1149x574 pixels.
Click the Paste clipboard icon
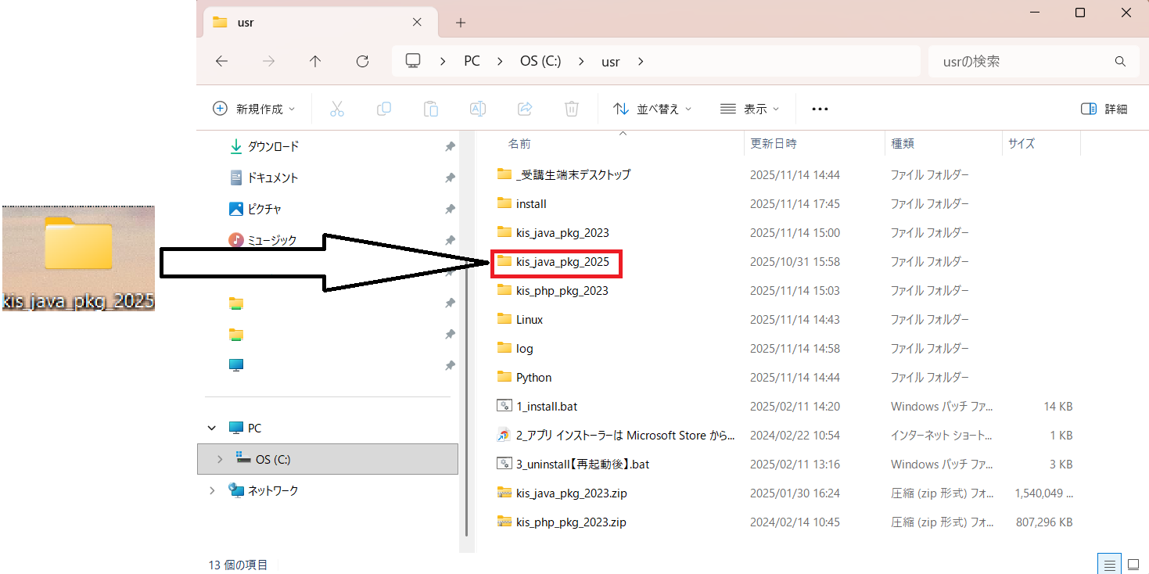point(431,109)
